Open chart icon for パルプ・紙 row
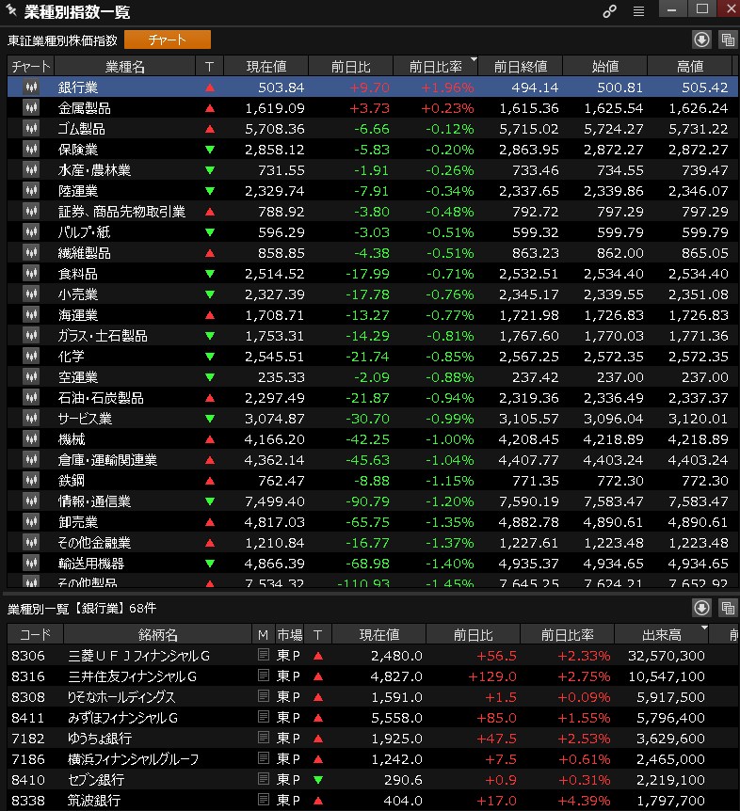The width and height of the screenshot is (740, 811). tap(31, 231)
